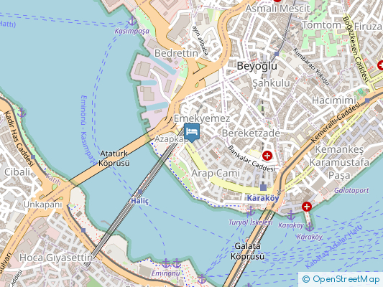Select the Karaköy station square icon
This screenshot has height=287, width=383.
click(x=263, y=187)
